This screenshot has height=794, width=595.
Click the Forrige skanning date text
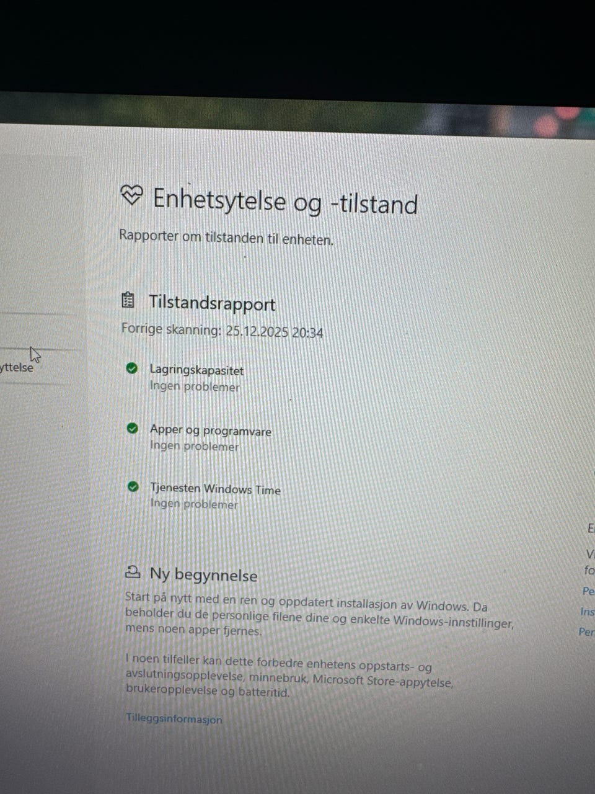222,331
